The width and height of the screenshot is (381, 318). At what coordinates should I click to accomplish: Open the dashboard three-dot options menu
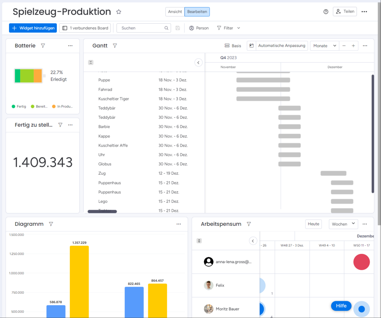(x=364, y=12)
